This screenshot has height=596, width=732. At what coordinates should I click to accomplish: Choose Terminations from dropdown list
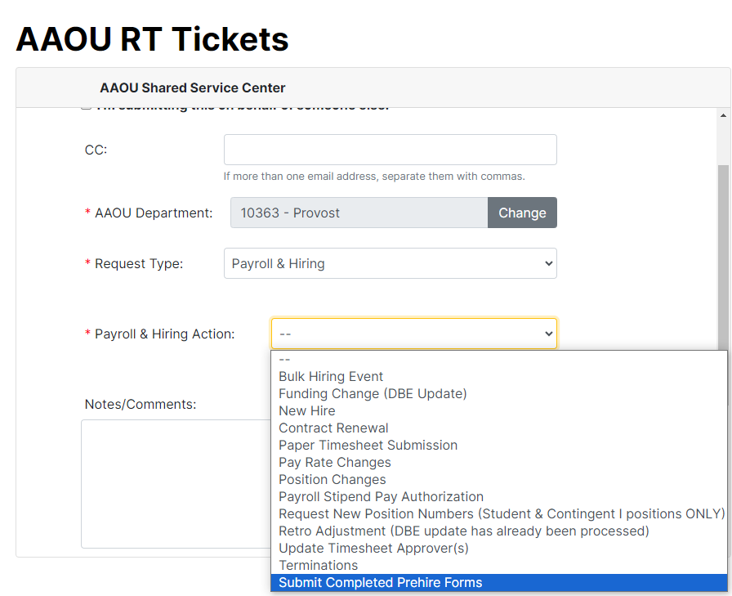click(x=319, y=565)
